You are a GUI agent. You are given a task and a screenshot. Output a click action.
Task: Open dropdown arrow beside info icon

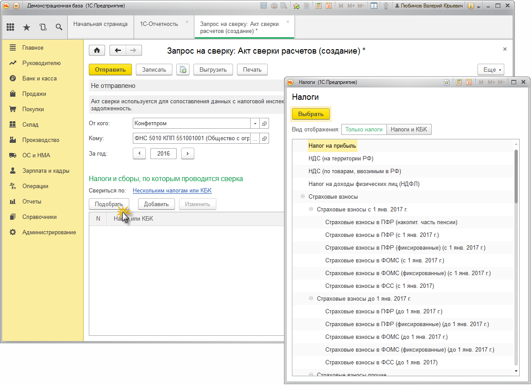pos(479,7)
